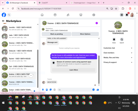Viewport: 138px width, 111px height.
Task: Open Deborah - 1 BED 1 BATH HOUSE chat
Action: (x=18, y=52)
